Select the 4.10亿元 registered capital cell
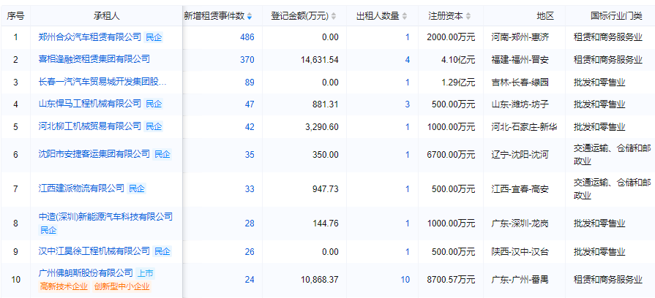Viewport: 655px width, 298px height. 458,60
